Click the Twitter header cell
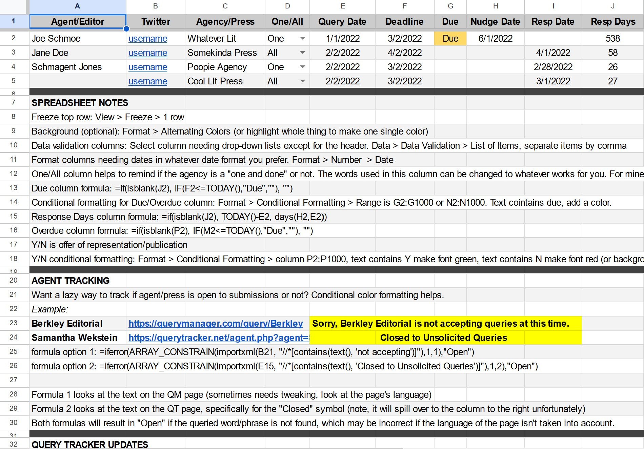This screenshot has width=644, height=449. (156, 22)
